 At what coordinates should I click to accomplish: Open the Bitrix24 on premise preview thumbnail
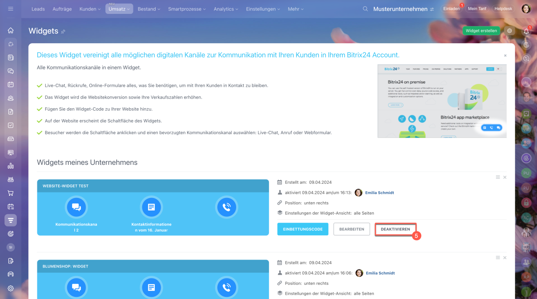(x=442, y=101)
